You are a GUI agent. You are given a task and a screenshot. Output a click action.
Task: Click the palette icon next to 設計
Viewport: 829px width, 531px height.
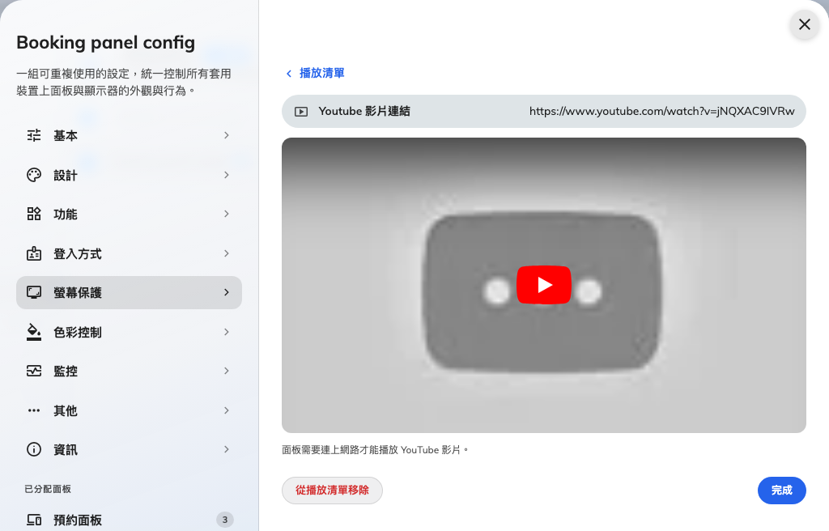tap(34, 175)
